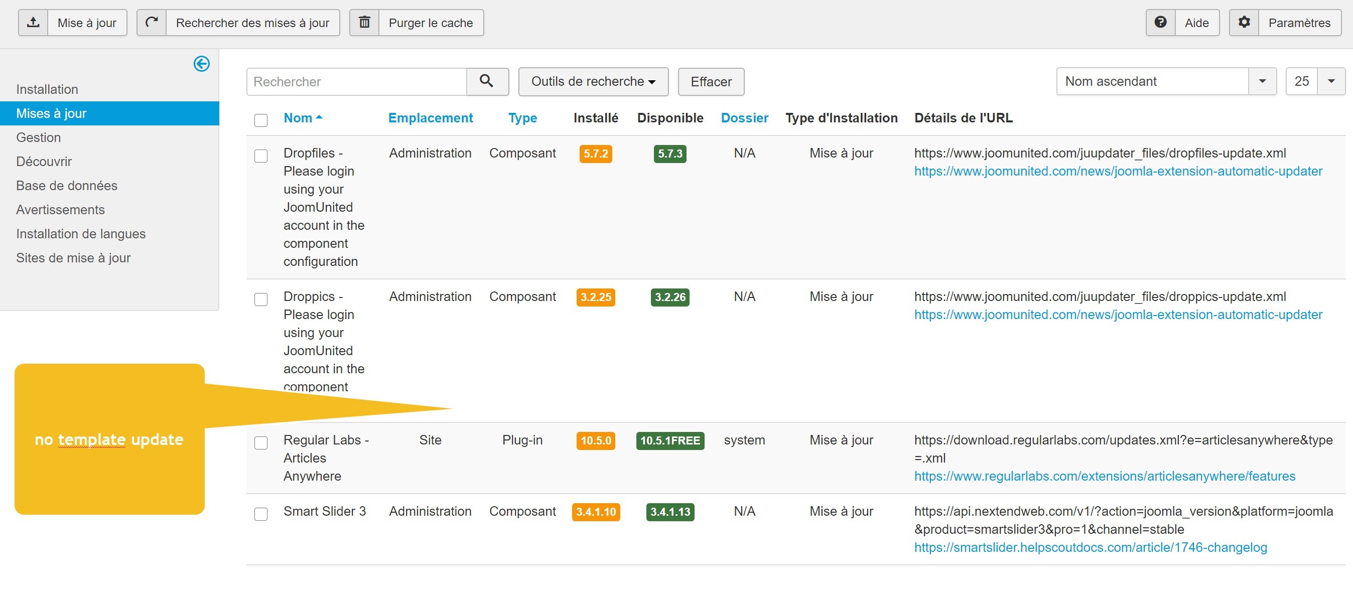Screen dimensions: 1353x598
Task: Click the upload icon beside Mise à jour
Action: [x=33, y=23]
